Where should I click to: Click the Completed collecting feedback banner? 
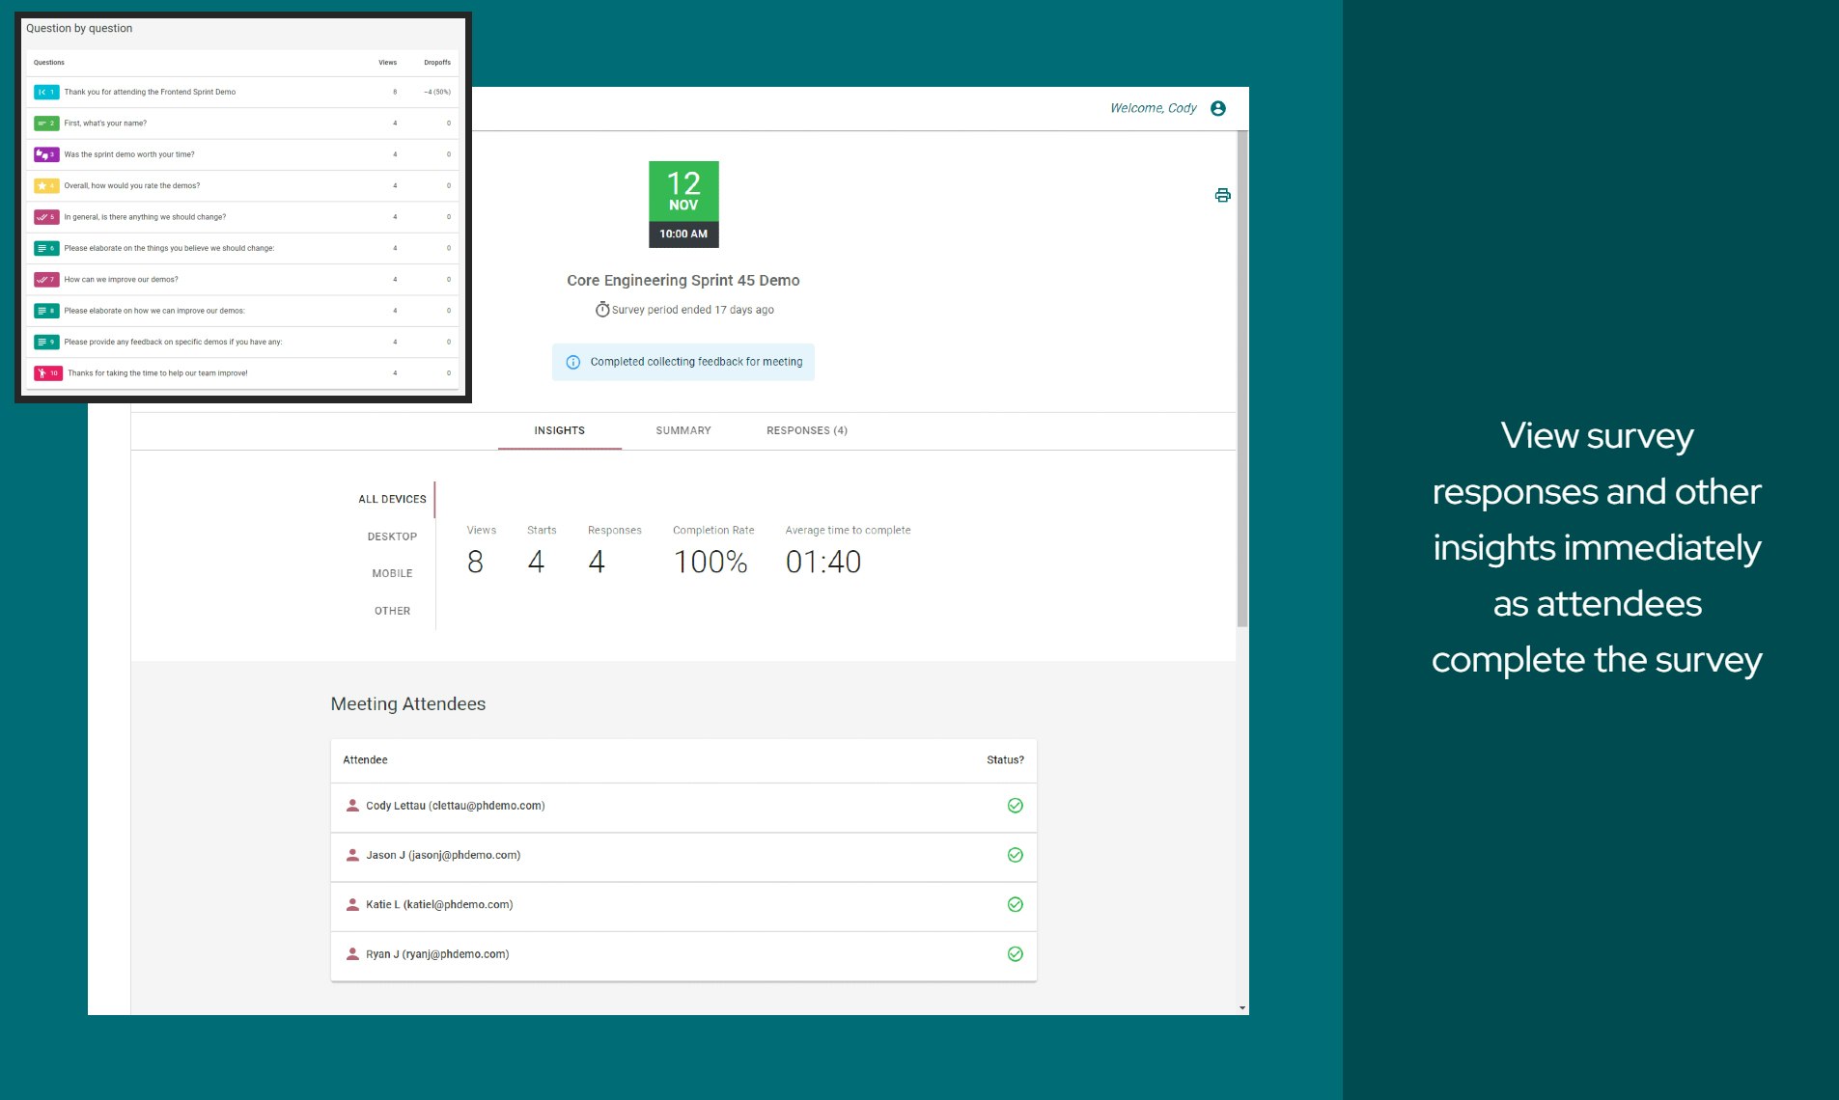click(683, 362)
